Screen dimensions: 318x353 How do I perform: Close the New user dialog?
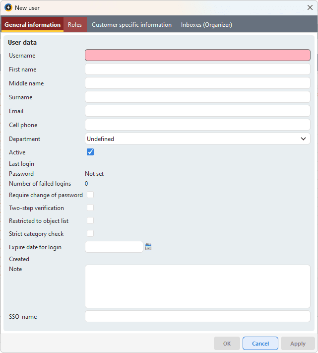point(310,8)
